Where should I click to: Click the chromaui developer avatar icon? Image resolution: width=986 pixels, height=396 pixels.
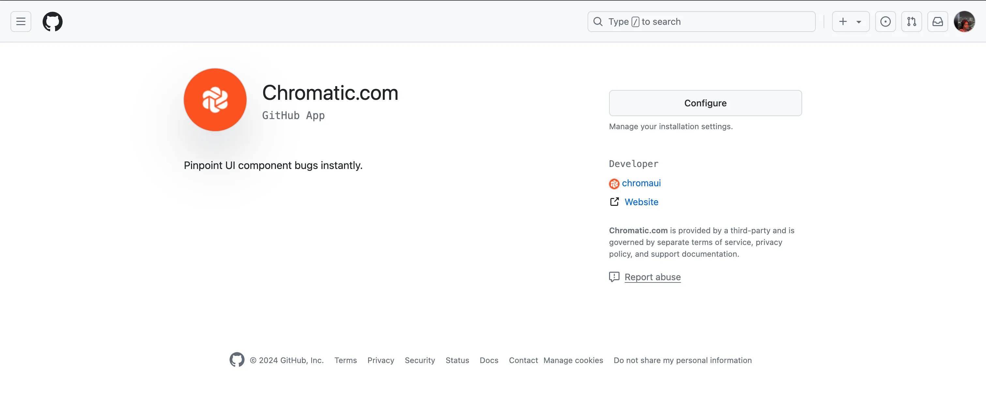coord(614,183)
